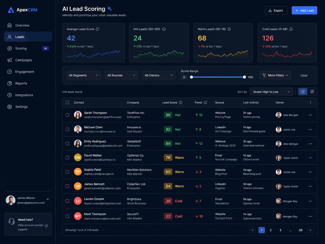Go to next page arrow in pagination
Viewport: 325px width, 244px height.
tap(310, 230)
